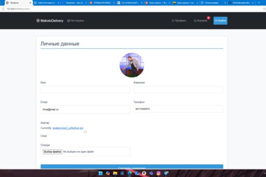Switch to the DeepSeek browser tab

point(74,3)
